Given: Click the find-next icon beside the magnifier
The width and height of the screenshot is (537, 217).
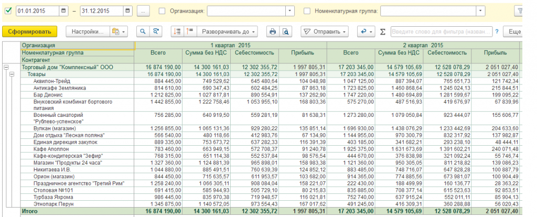Looking at the screenshot, I should 156,32.
